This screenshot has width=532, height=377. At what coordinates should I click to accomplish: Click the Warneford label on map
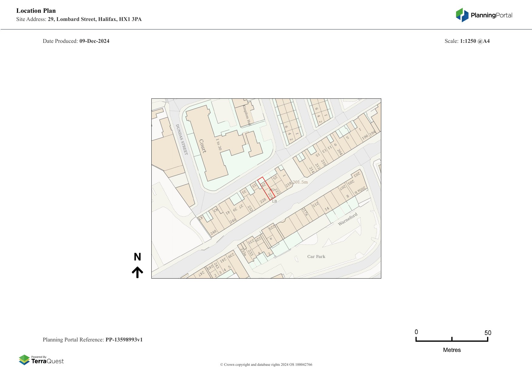point(348,219)
